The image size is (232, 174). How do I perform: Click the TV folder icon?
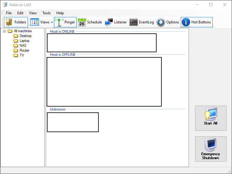click(x=16, y=55)
